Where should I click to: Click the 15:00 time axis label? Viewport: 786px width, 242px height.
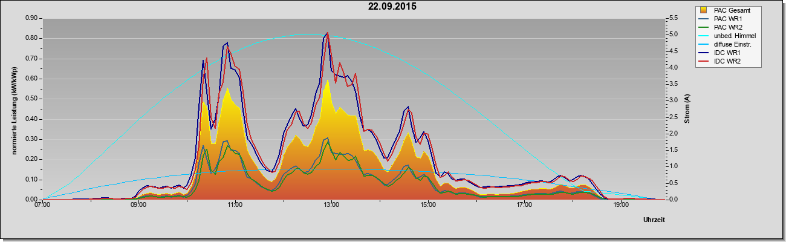coord(427,205)
